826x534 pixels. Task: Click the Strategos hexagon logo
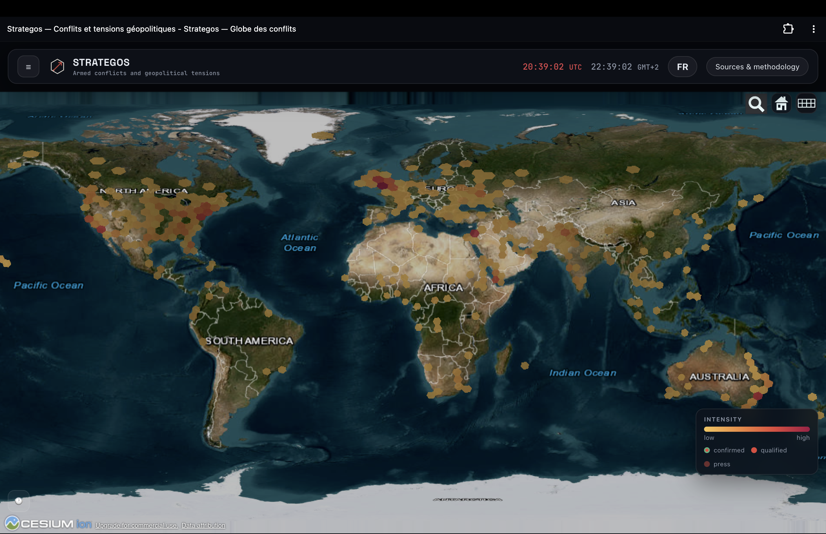pyautogui.click(x=57, y=66)
